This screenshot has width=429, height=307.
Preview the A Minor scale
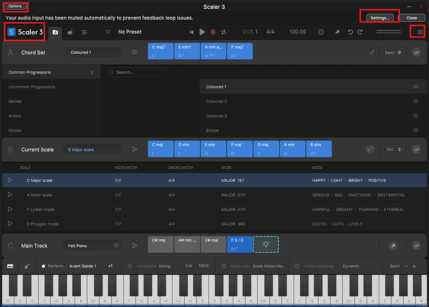pos(10,195)
